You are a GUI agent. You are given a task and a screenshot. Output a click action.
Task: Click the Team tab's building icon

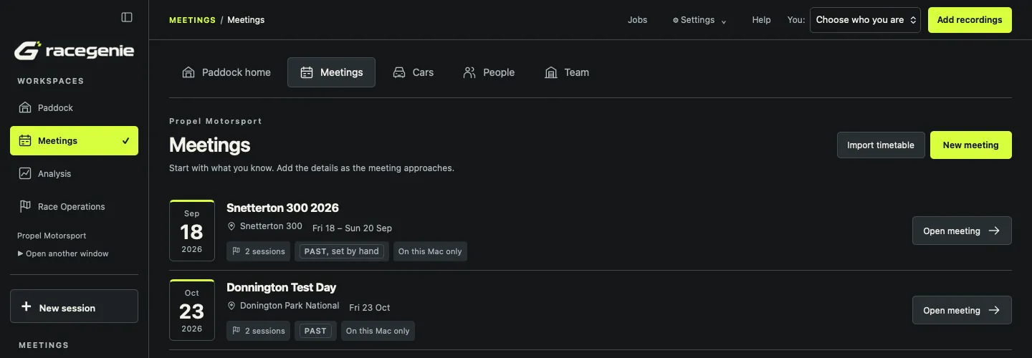[551, 72]
